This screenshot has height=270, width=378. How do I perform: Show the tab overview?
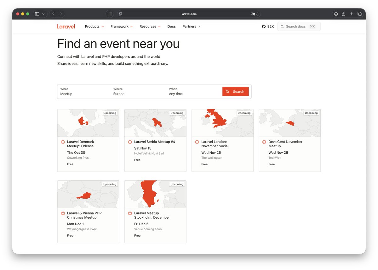359,14
